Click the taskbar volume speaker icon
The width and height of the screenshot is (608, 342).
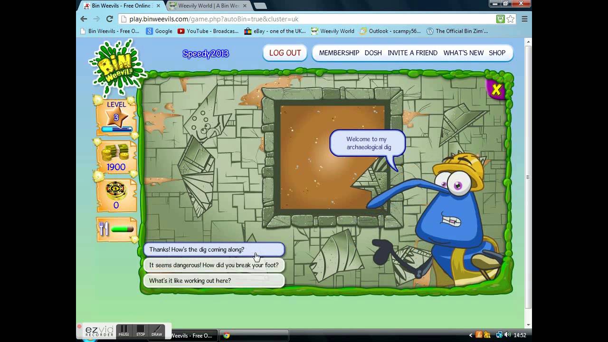[x=507, y=335]
